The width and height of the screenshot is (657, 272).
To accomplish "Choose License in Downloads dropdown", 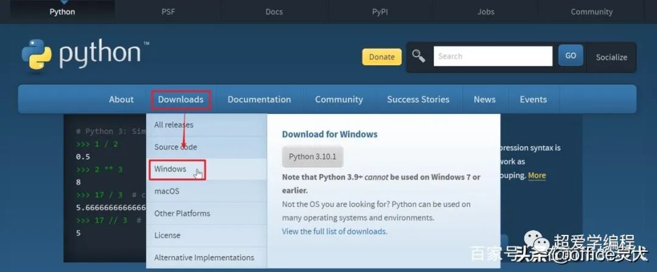I will point(207,235).
